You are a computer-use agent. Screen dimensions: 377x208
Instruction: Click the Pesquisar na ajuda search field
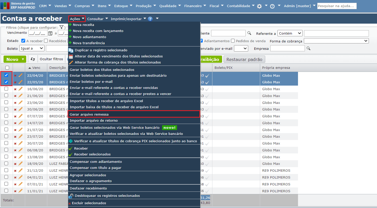click(337, 6)
